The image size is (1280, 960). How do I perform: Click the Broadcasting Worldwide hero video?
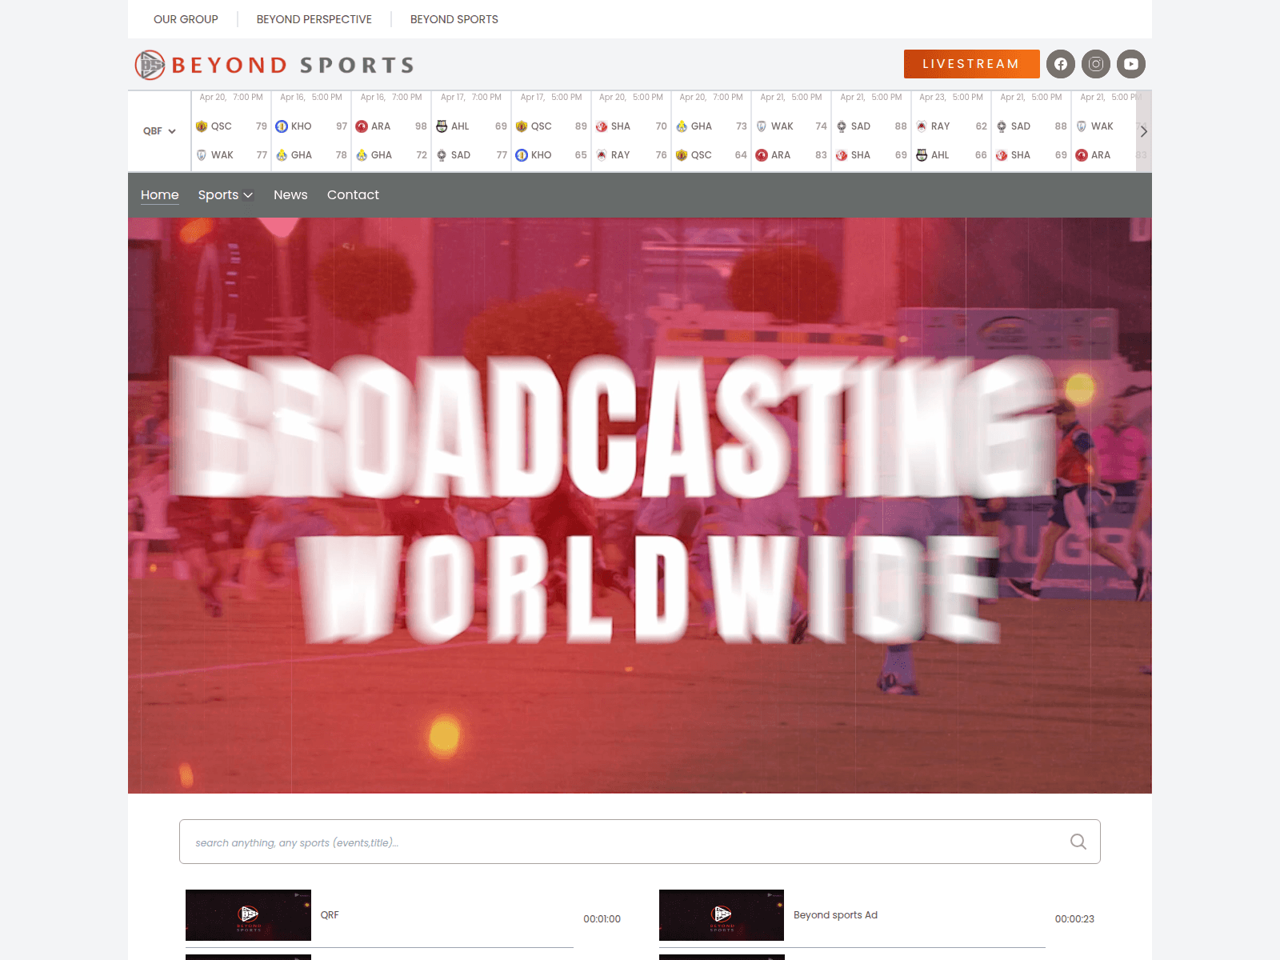coord(640,506)
